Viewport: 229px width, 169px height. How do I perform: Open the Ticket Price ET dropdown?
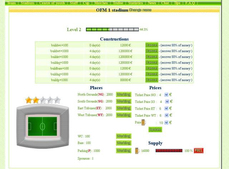pos(166,109)
